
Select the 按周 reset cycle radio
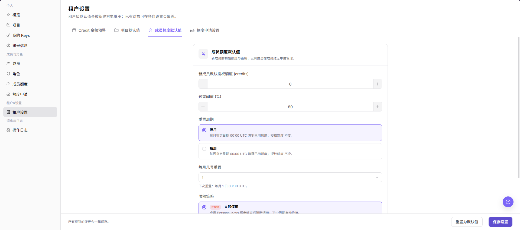coord(204,149)
